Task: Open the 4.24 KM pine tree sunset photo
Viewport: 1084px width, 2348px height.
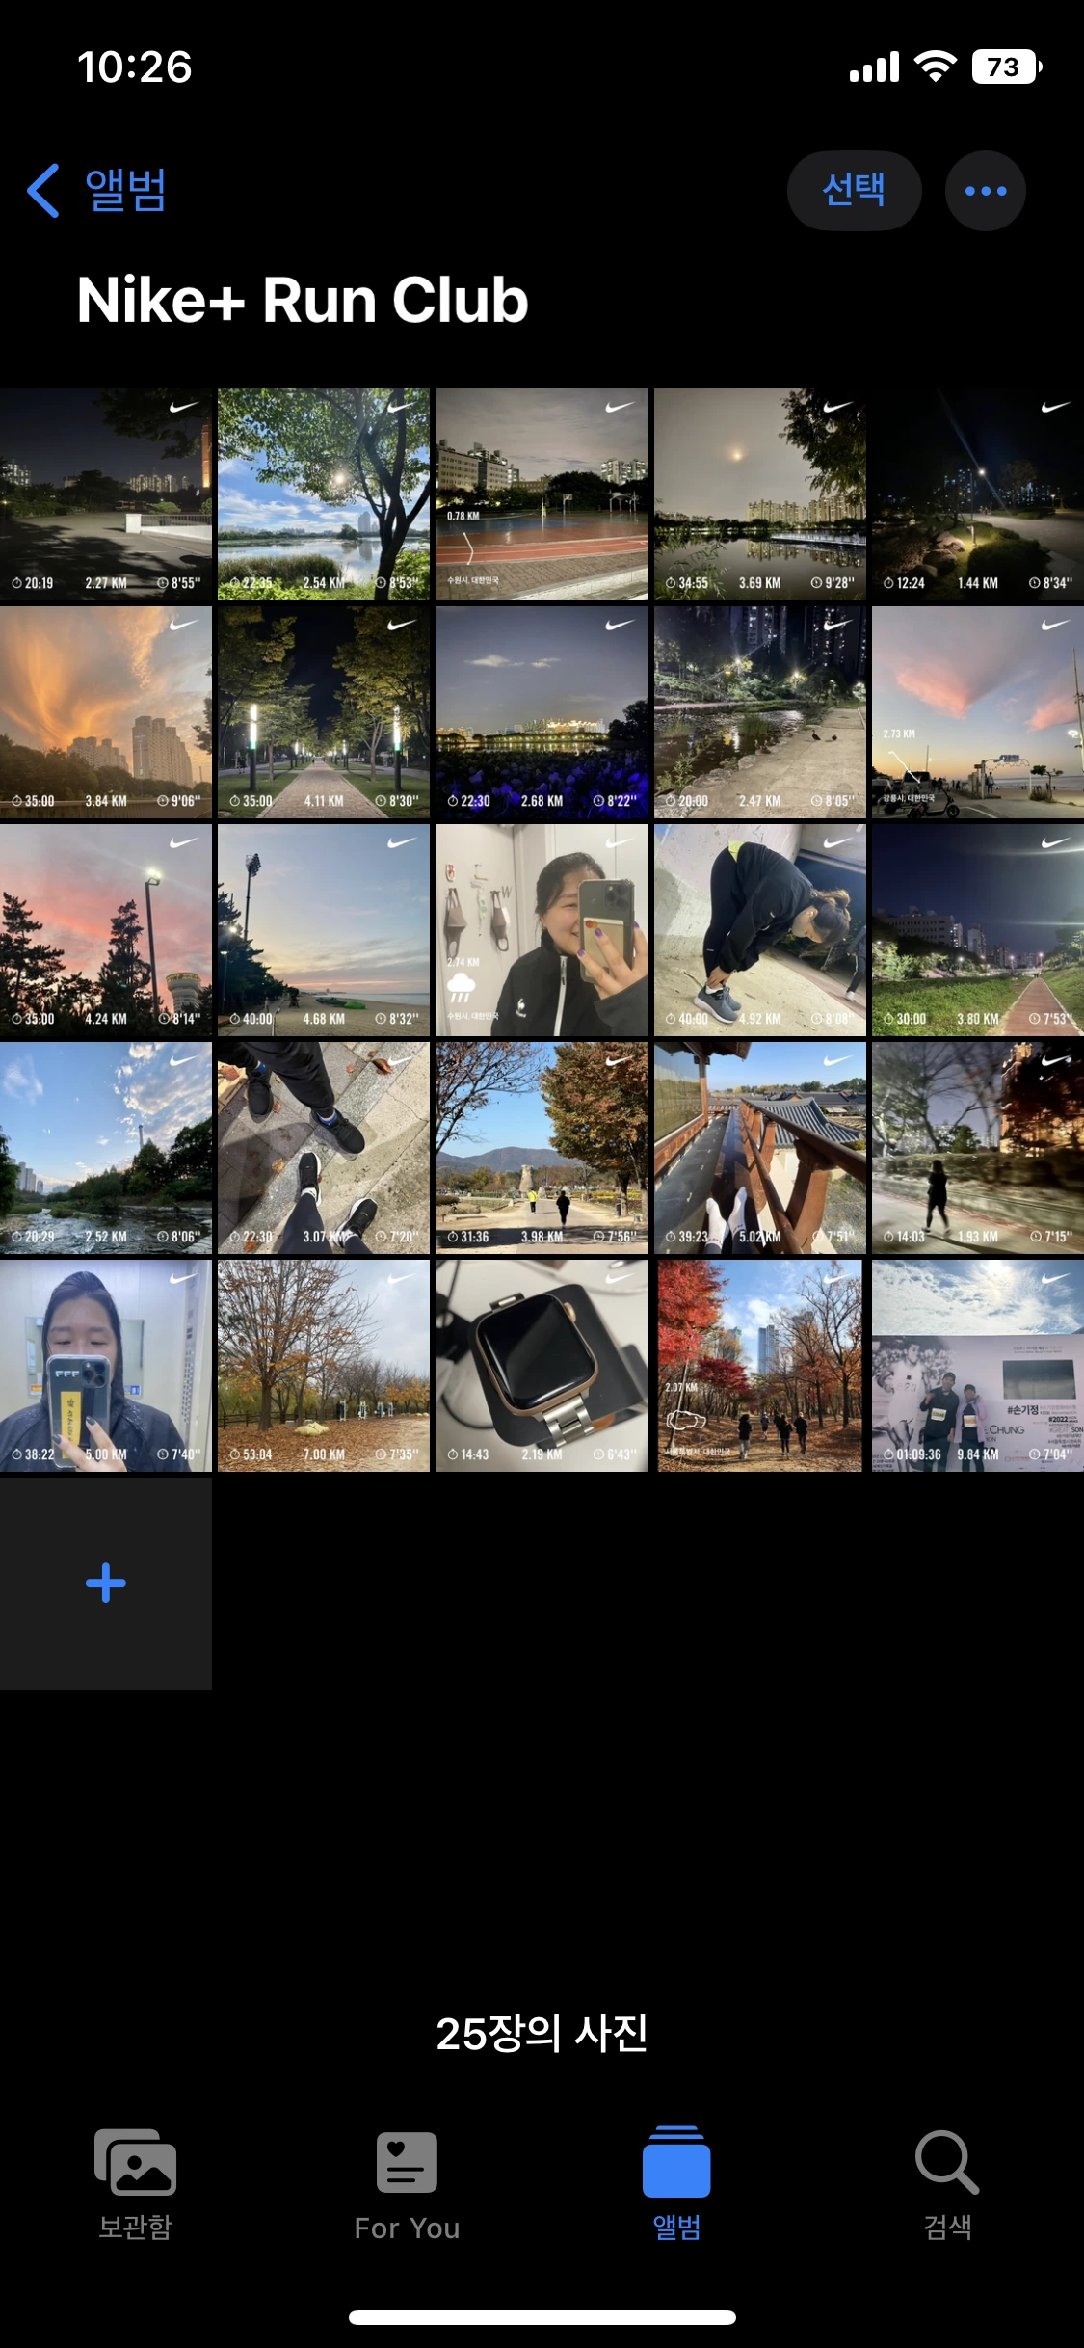Action: point(106,930)
